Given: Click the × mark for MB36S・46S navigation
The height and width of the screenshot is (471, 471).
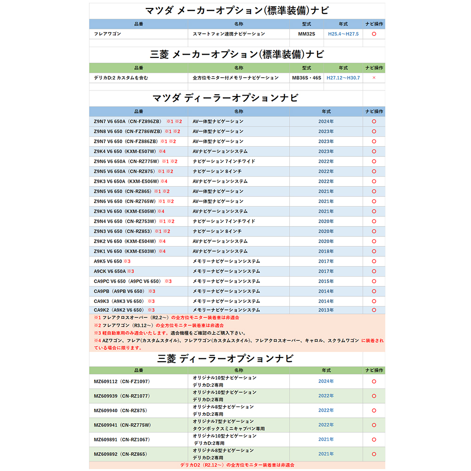Looking at the screenshot, I should pos(374,78).
